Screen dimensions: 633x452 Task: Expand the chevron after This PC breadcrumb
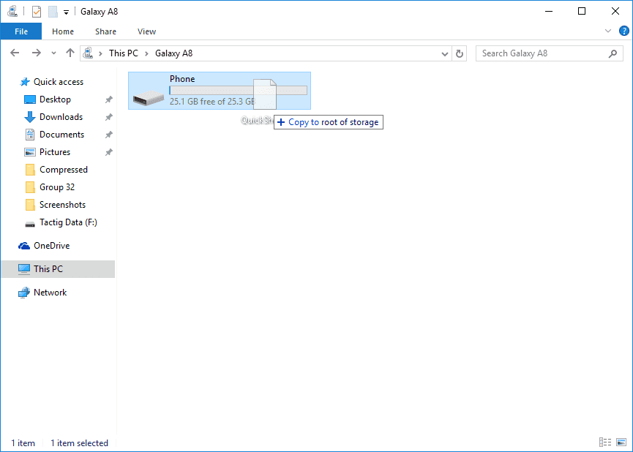tap(147, 53)
